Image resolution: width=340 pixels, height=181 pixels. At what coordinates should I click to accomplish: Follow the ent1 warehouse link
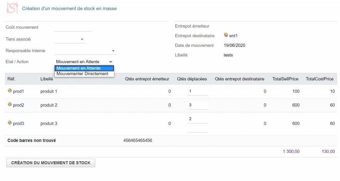[x=233, y=36]
